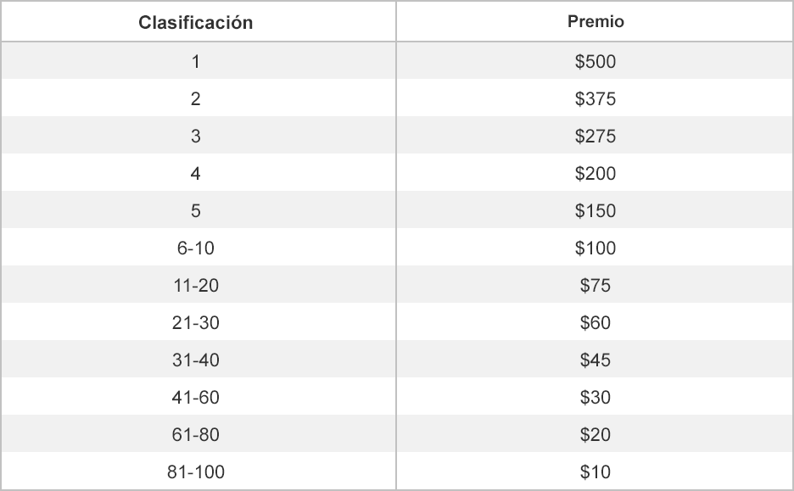
Task: Select the 81-100 ranking cell
Action: (198, 471)
